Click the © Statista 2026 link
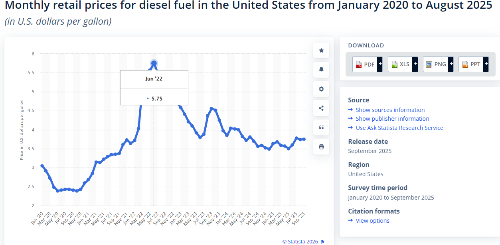Image resolution: width=500 pixels, height=245 pixels. click(300, 241)
